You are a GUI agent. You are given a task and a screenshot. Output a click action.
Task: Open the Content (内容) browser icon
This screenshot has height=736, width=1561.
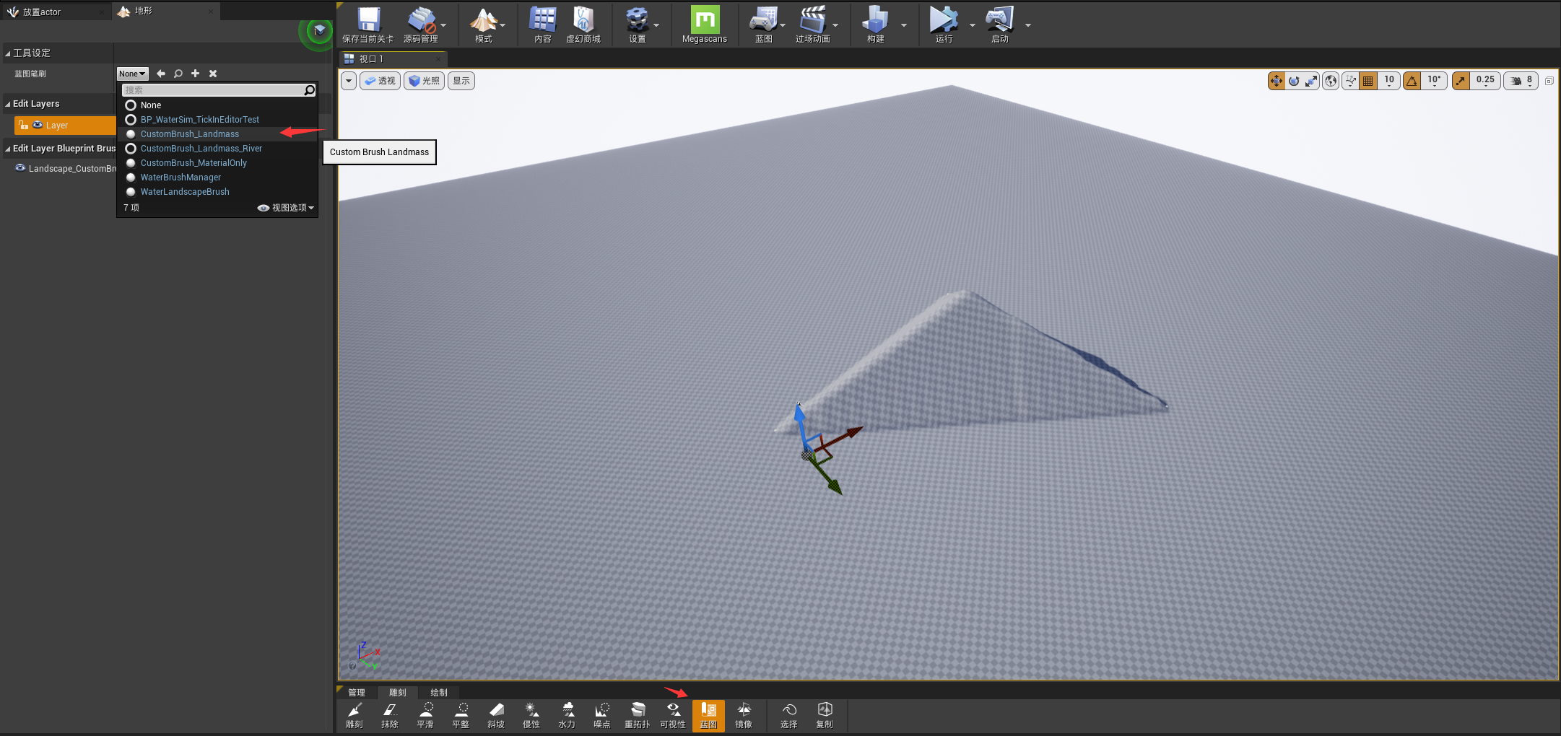[x=543, y=25]
